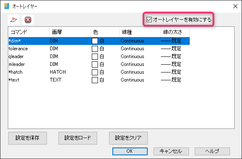Click Continuous linetype in qleader row
The height and width of the screenshot is (159, 242).
pyautogui.click(x=133, y=56)
